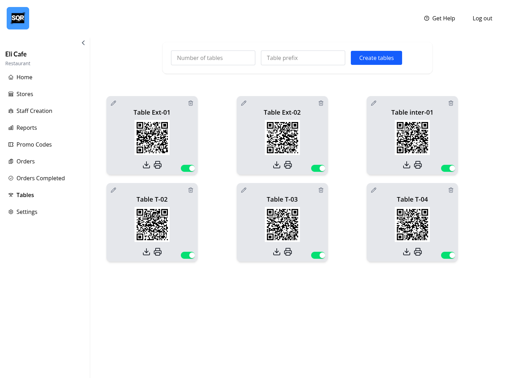Click QR code thumbnail of Table Ext-01
505x378 pixels.
152,137
